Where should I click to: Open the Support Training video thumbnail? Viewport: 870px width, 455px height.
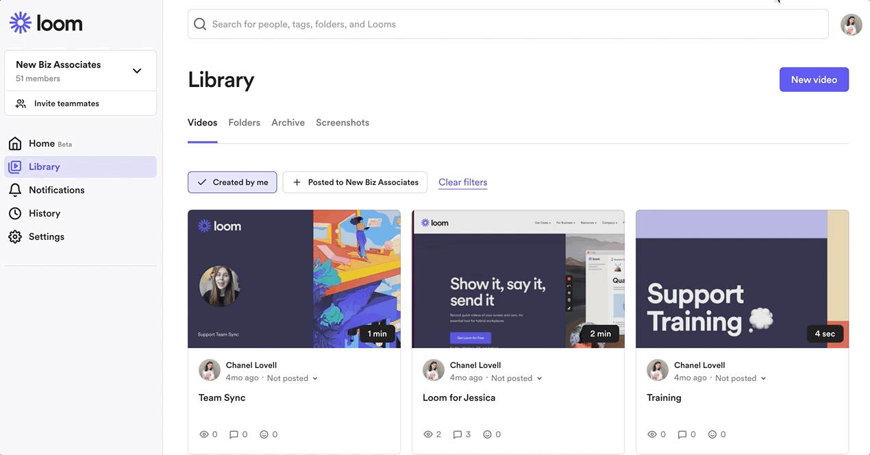tap(742, 279)
